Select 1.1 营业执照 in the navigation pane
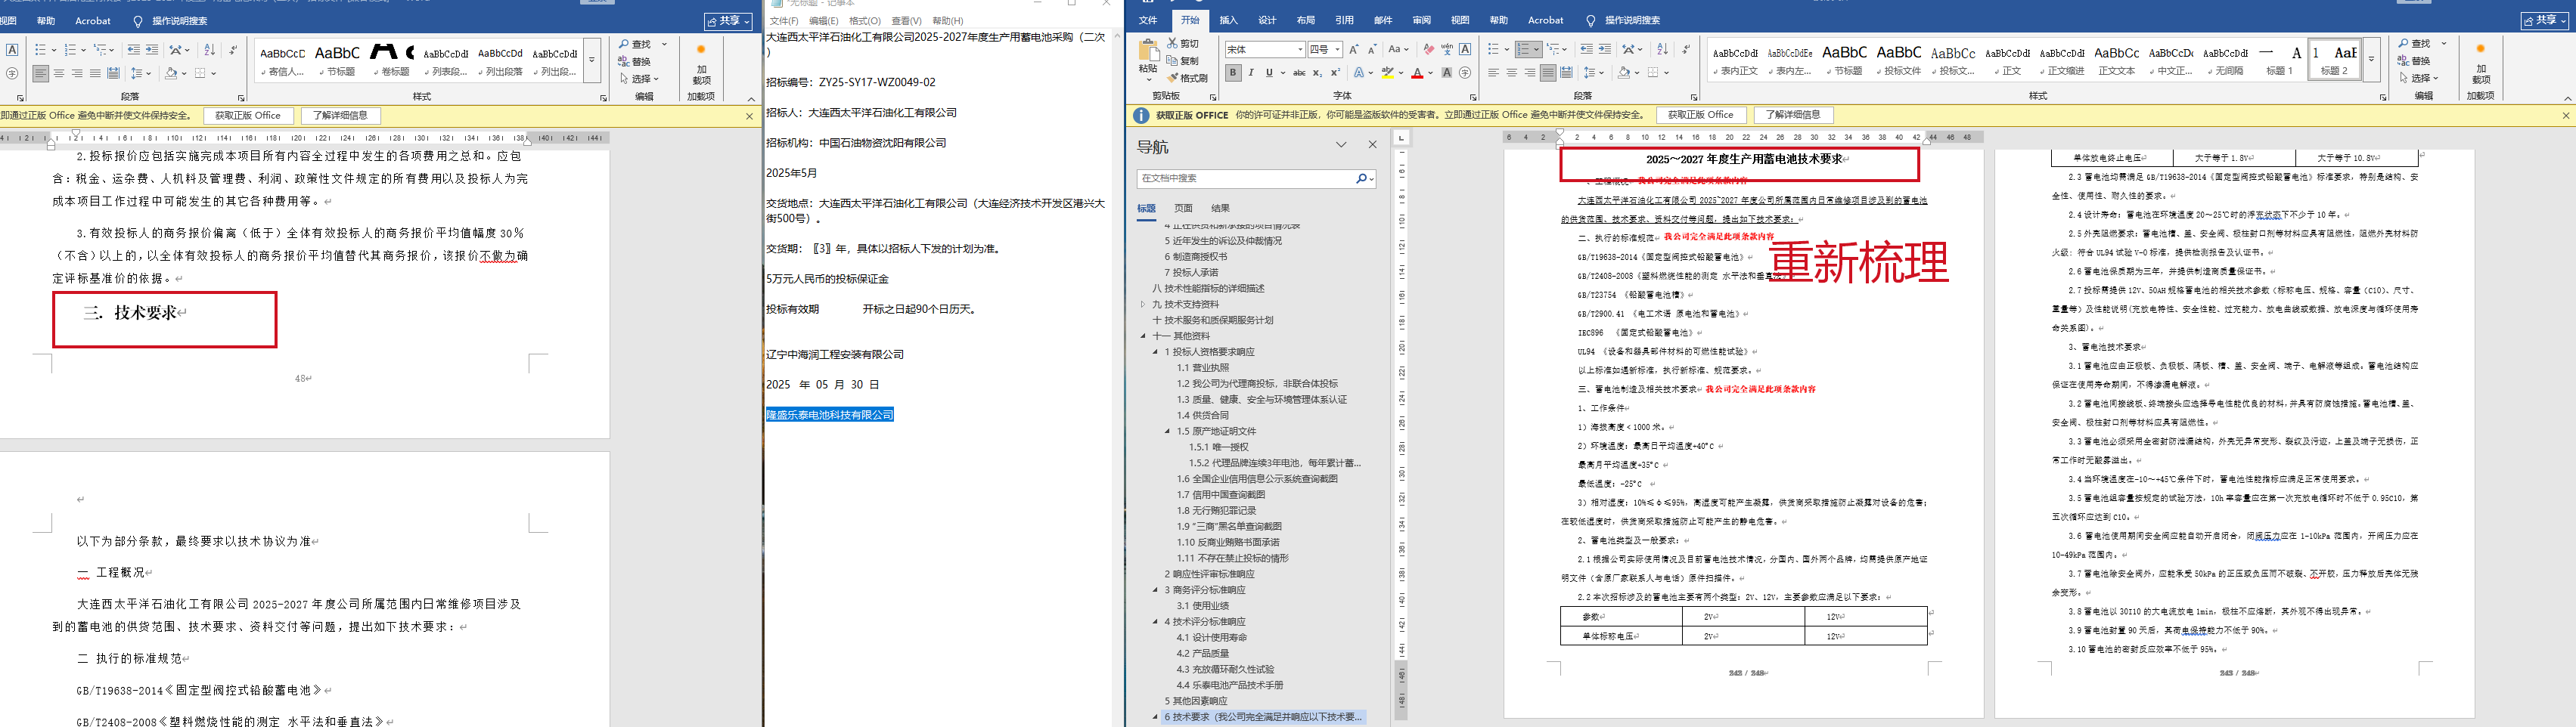The height and width of the screenshot is (727, 2576). pyautogui.click(x=1203, y=367)
